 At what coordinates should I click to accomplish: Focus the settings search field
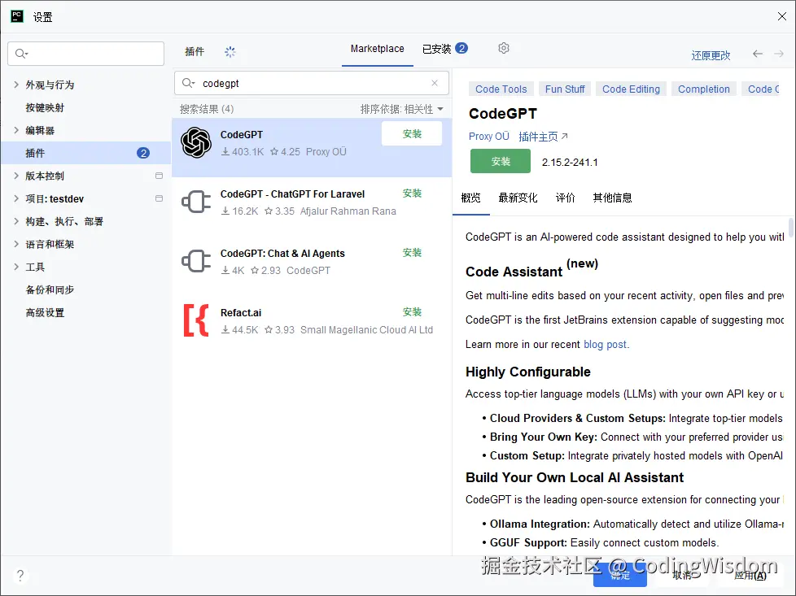[x=85, y=54]
